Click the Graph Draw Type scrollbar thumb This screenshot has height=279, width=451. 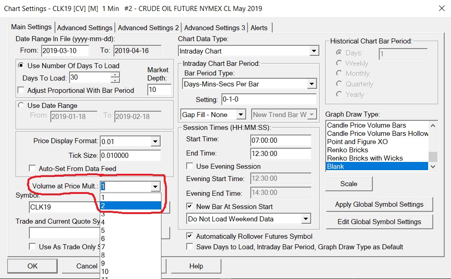(x=433, y=157)
